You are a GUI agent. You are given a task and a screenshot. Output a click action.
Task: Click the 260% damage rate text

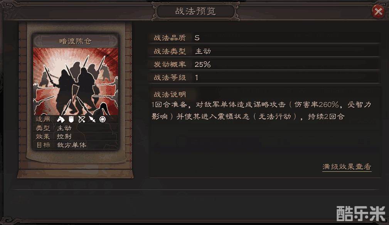tap(329, 105)
